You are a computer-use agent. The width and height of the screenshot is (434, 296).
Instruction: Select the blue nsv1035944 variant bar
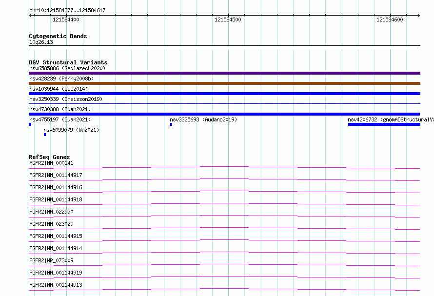(224, 94)
